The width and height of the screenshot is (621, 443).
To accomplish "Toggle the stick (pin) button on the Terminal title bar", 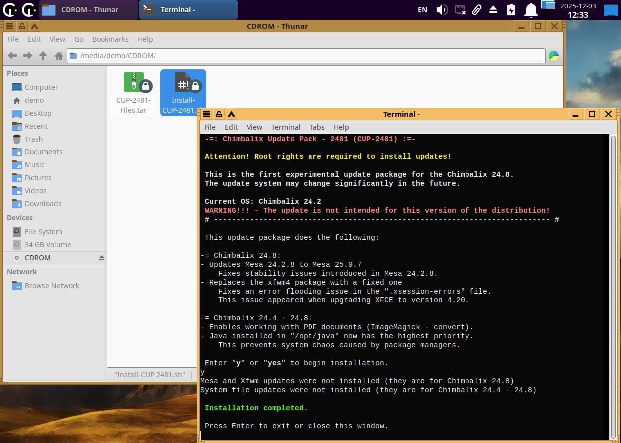I will pos(219,114).
